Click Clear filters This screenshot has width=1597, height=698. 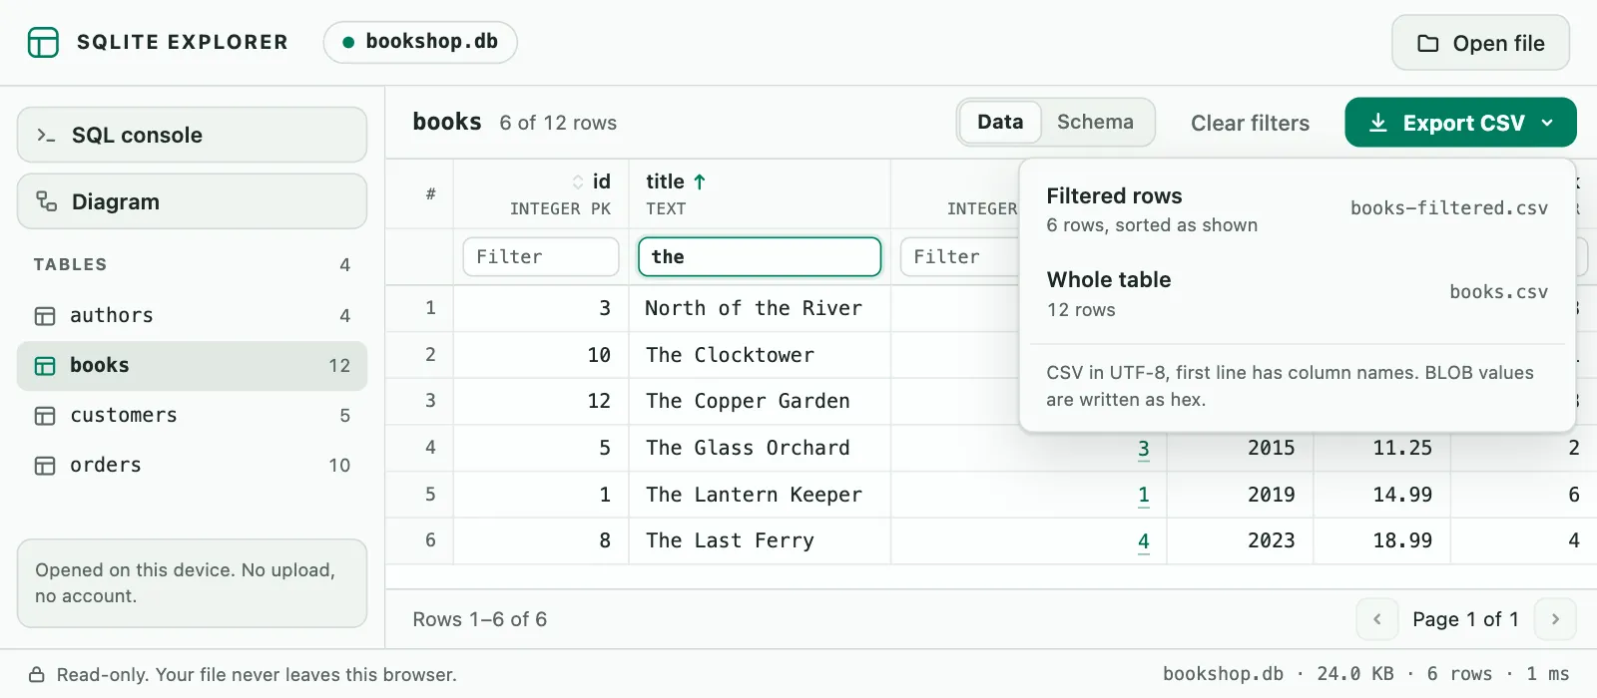point(1250,123)
